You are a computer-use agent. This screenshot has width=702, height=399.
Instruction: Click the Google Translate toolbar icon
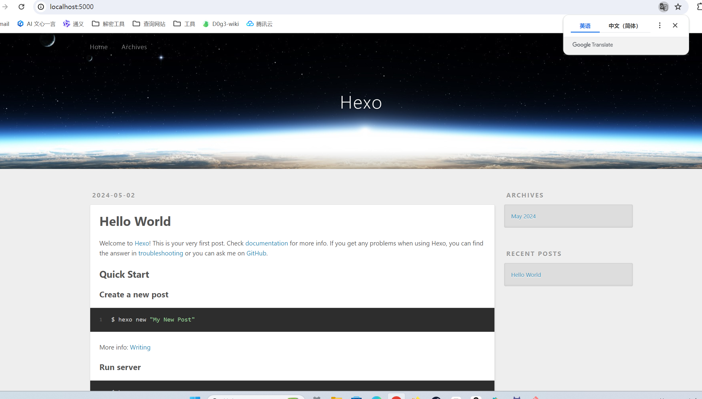click(663, 7)
